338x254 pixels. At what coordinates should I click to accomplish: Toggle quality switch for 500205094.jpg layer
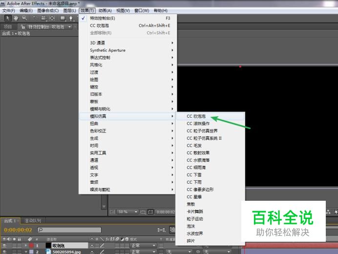pyautogui.click(x=102, y=252)
